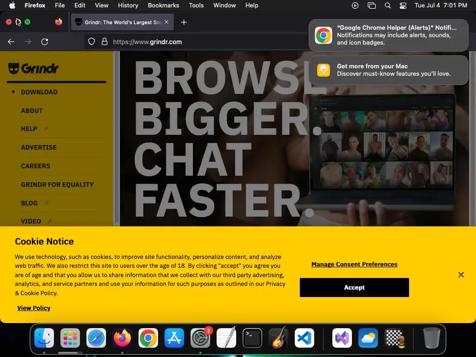Open the Weather app from the Dock
The image size is (476, 357).
[x=368, y=338]
